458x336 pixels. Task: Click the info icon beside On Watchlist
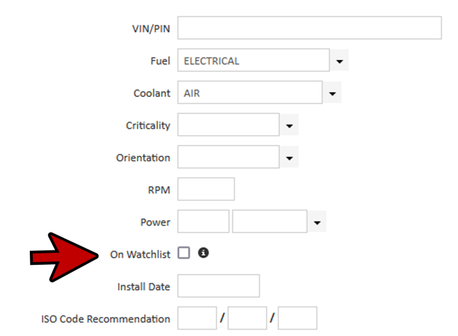pos(203,253)
